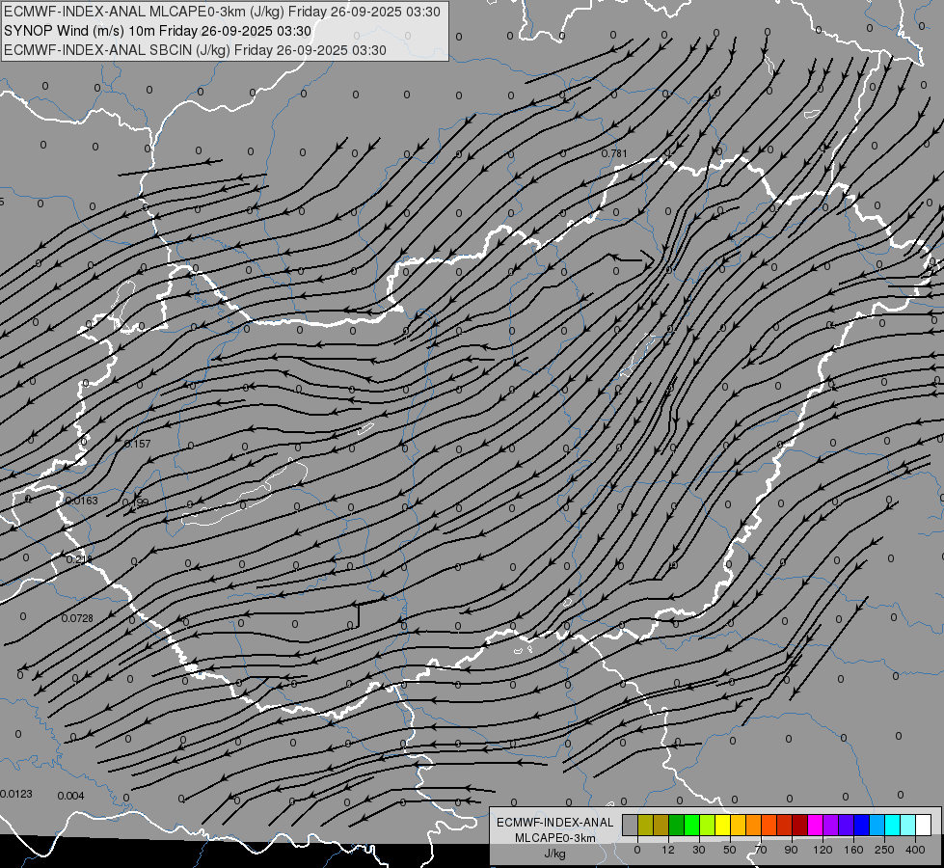Viewport: 944px width, 868px height.
Task: Select the dark red swatch near 90
Action: 800,826
